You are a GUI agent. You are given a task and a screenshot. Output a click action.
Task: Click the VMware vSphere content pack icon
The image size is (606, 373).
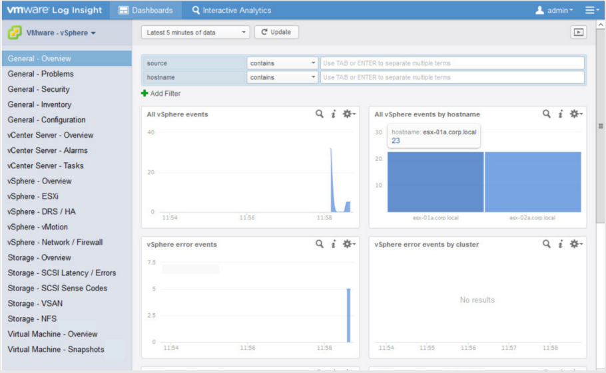point(15,33)
